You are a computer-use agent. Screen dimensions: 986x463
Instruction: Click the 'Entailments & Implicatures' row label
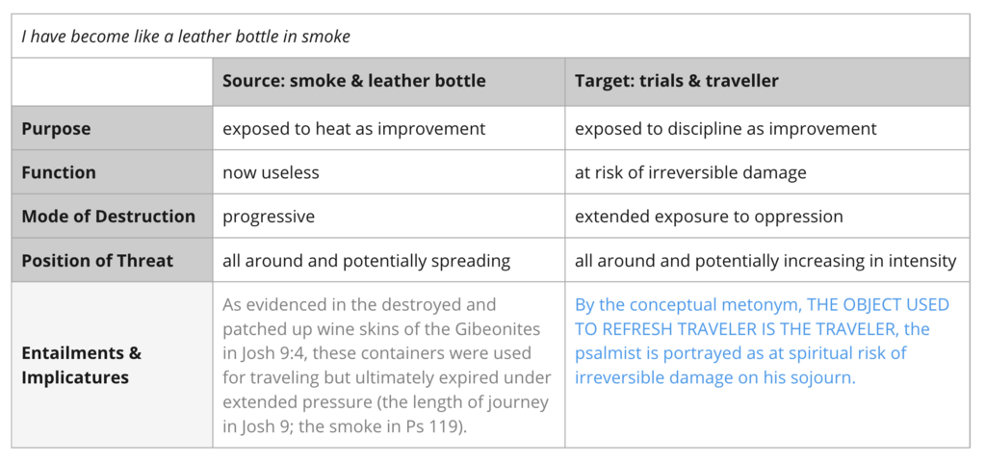pyautogui.click(x=81, y=365)
